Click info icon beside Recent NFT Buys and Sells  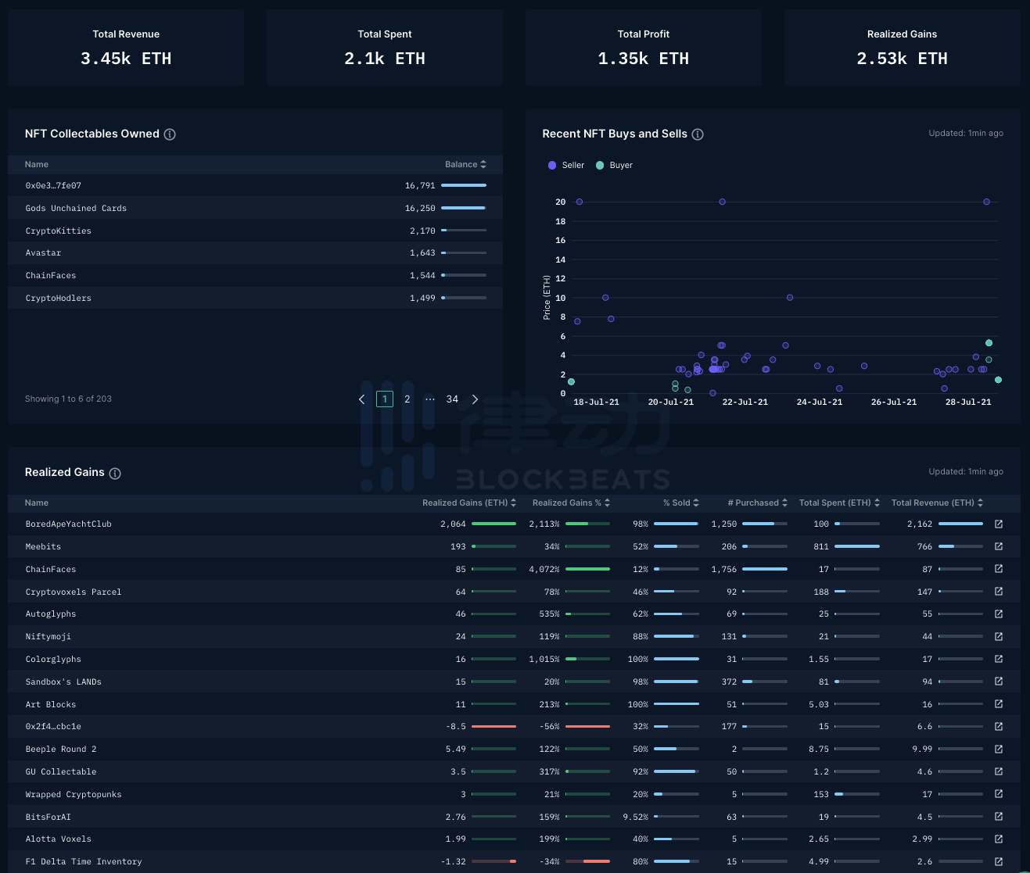pyautogui.click(x=698, y=134)
